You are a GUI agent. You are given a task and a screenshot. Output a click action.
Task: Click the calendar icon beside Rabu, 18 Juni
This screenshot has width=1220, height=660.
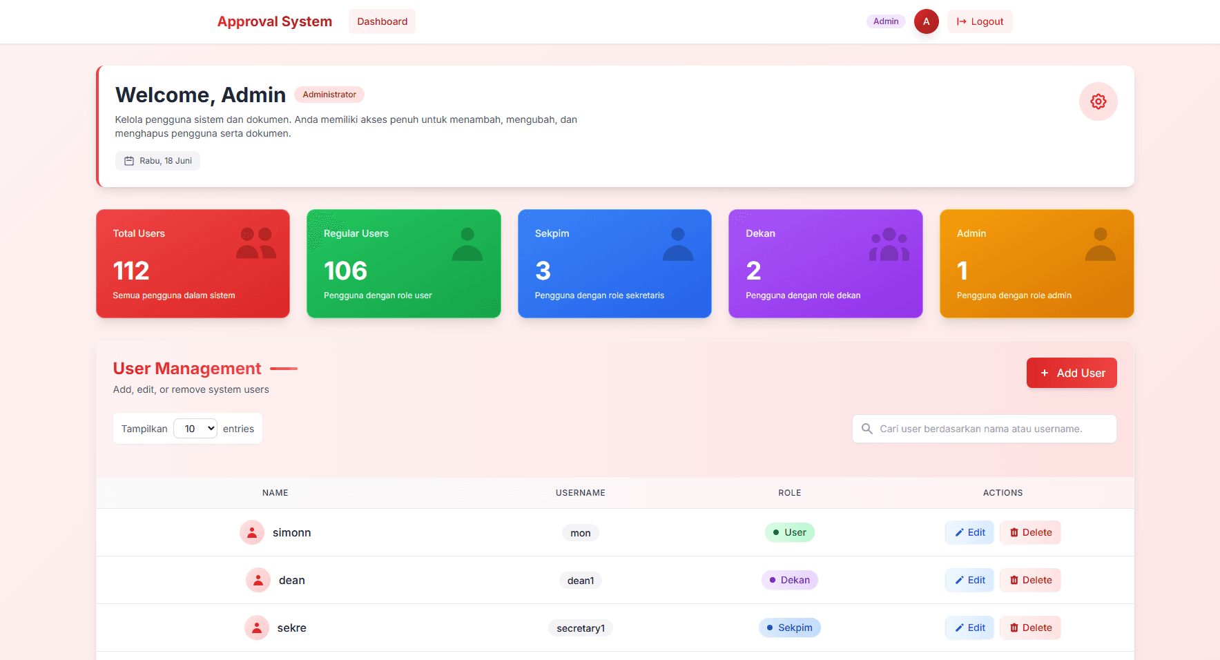[x=129, y=160]
